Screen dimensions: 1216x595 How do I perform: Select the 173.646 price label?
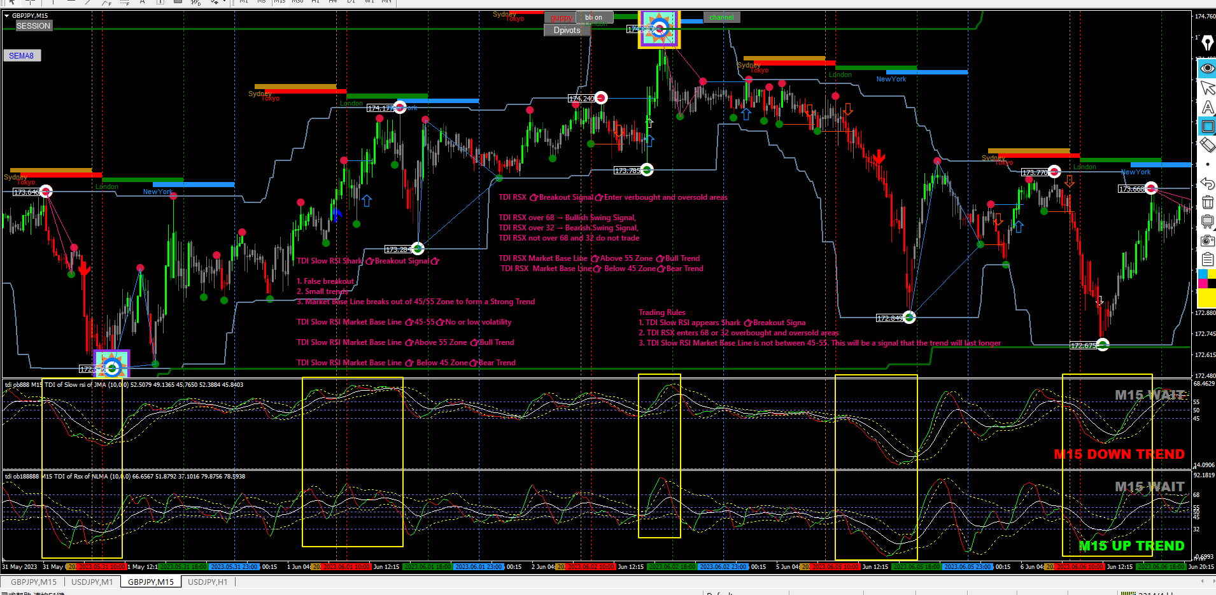tap(26, 192)
